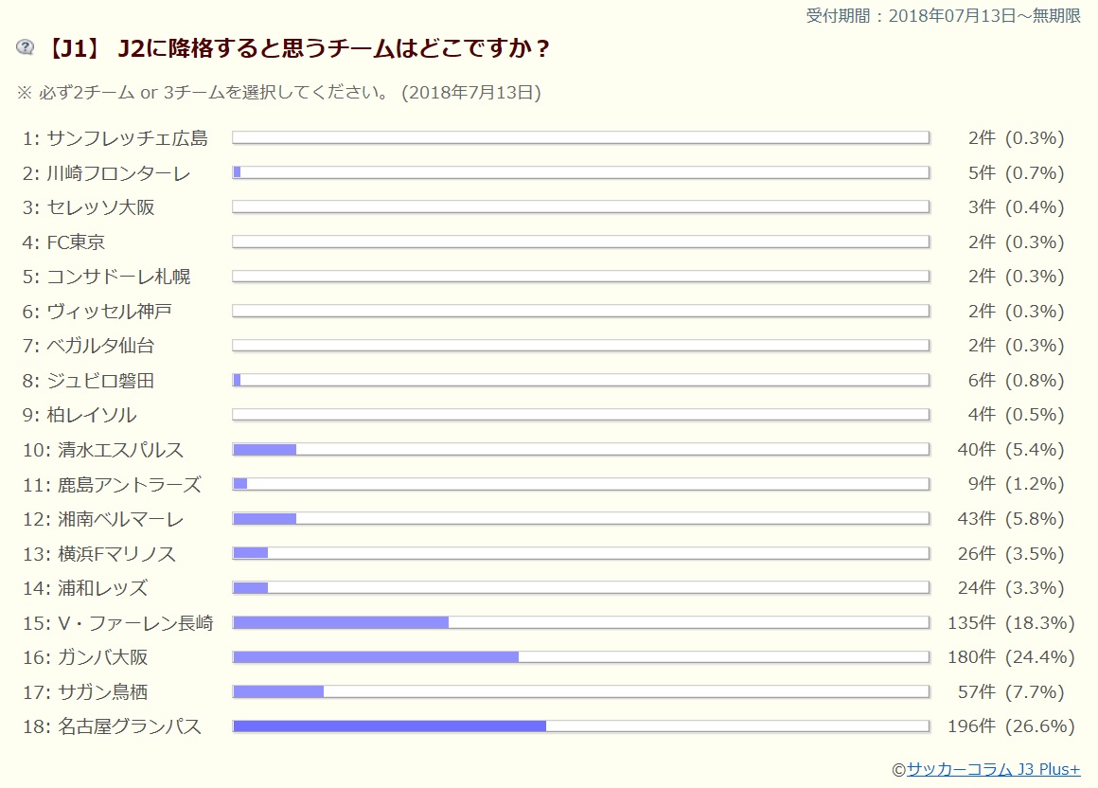Click the 湘南ベルマーレ vote bar
1098x788 pixels.
click(x=580, y=519)
